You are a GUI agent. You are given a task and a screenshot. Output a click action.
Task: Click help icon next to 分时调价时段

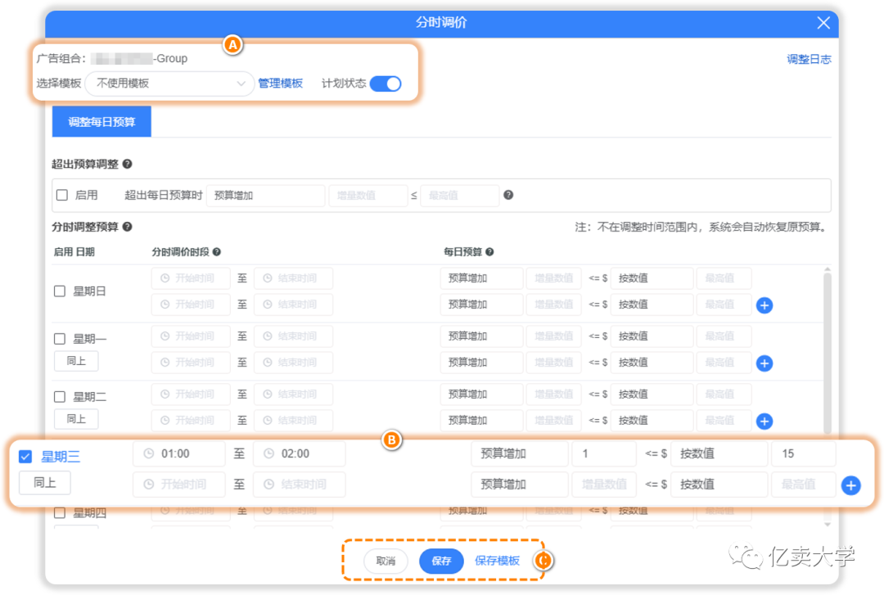point(216,252)
